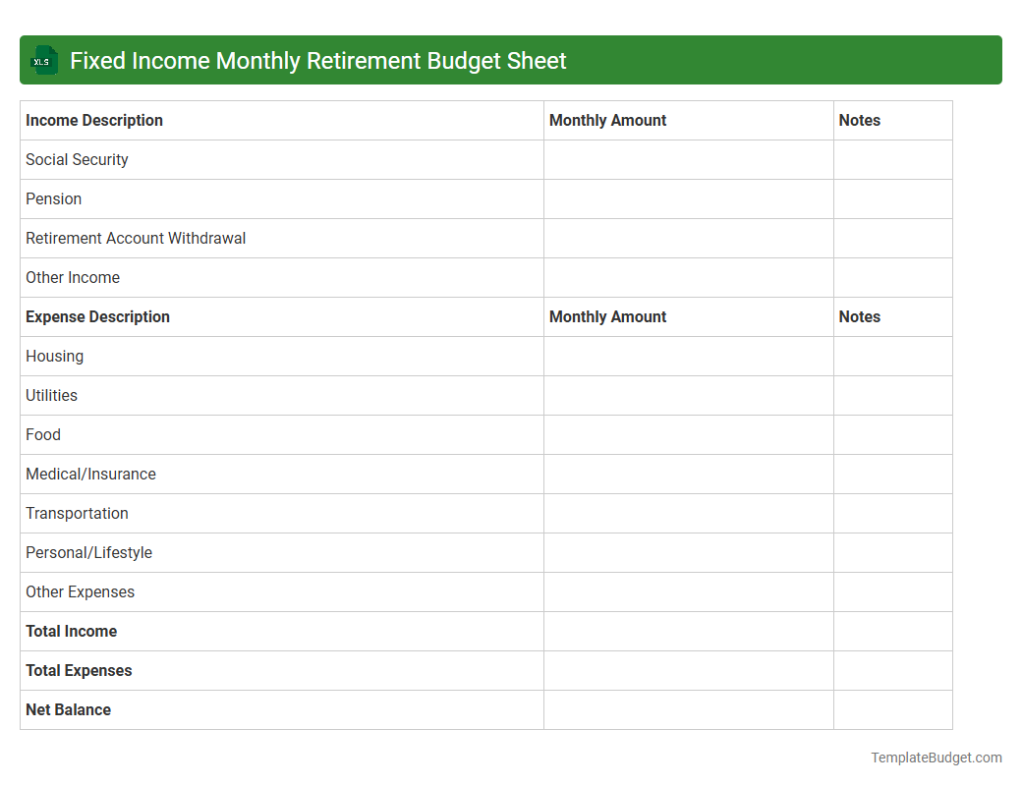Image resolution: width=1022 pixels, height=786 pixels.
Task: Click the Medical/Insurance notes cell
Action: pos(892,474)
